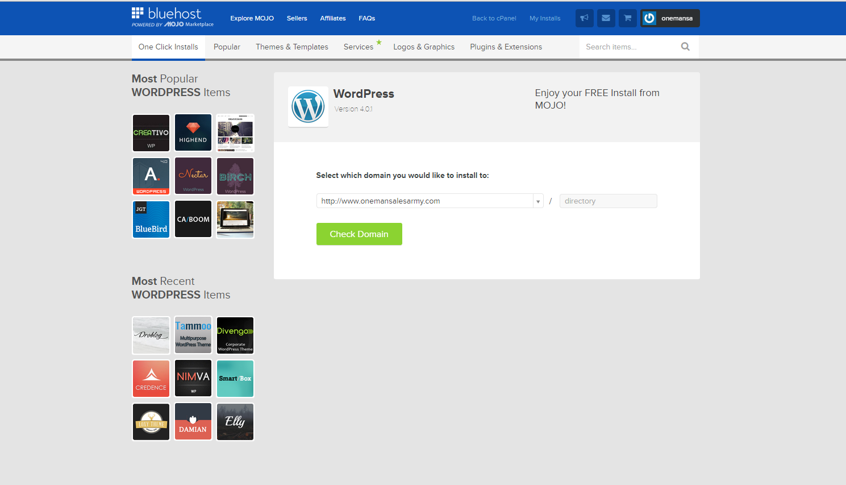Click the WordPress title heading
Screen dimensions: 846x485
pyautogui.click(x=364, y=94)
